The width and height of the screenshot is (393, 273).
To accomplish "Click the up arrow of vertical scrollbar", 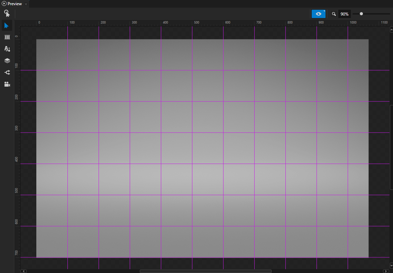I will click(x=391, y=29).
